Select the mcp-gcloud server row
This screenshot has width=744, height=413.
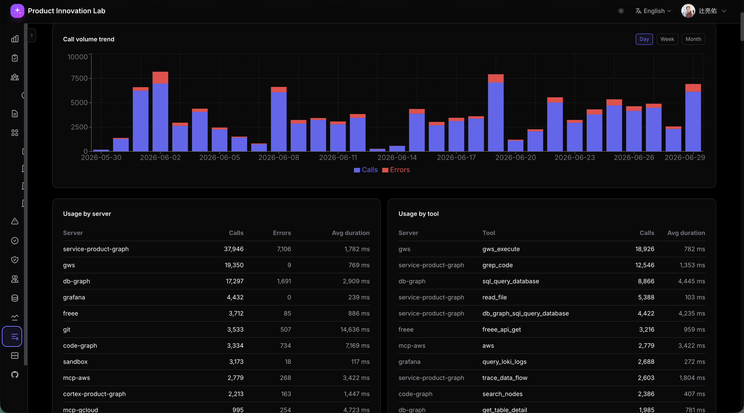point(216,408)
